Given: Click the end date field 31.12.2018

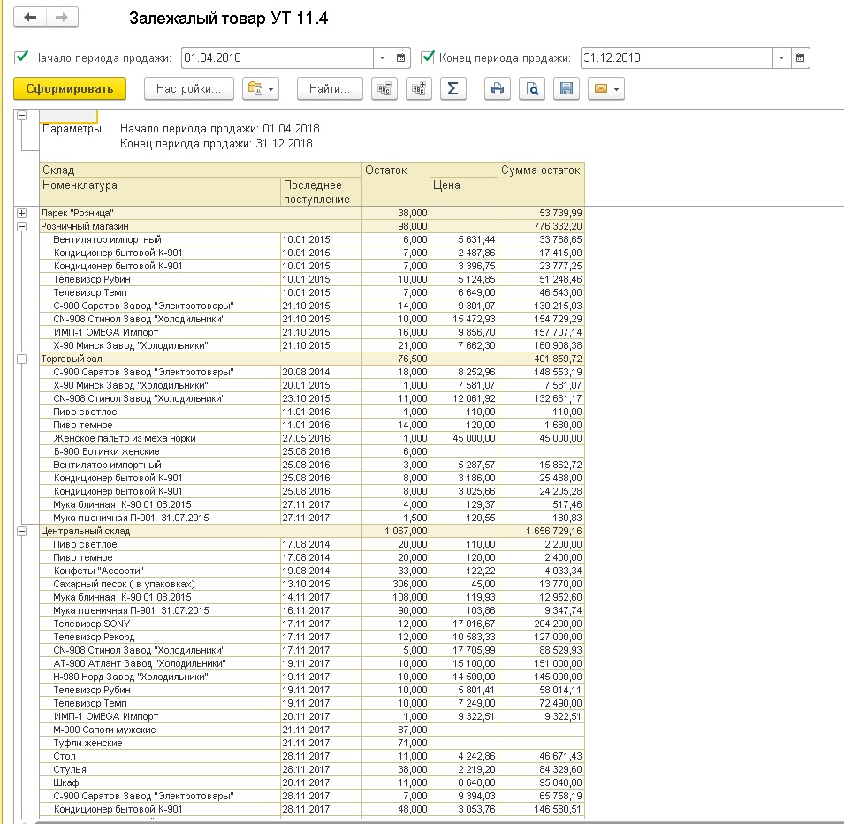Looking at the screenshot, I should 677,57.
